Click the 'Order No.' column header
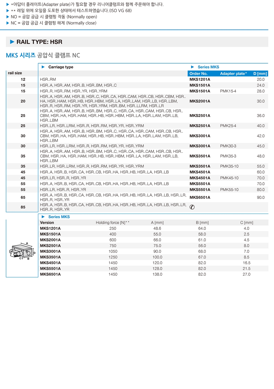Screen dimensions: 274x389 click(x=198, y=74)
